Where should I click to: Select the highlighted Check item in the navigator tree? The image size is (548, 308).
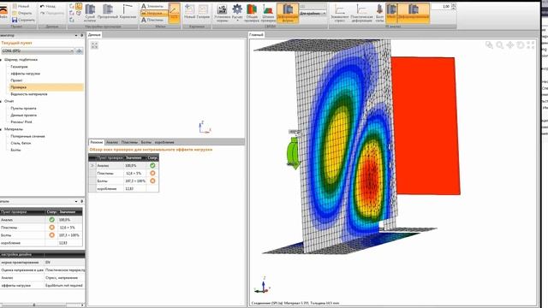point(46,87)
